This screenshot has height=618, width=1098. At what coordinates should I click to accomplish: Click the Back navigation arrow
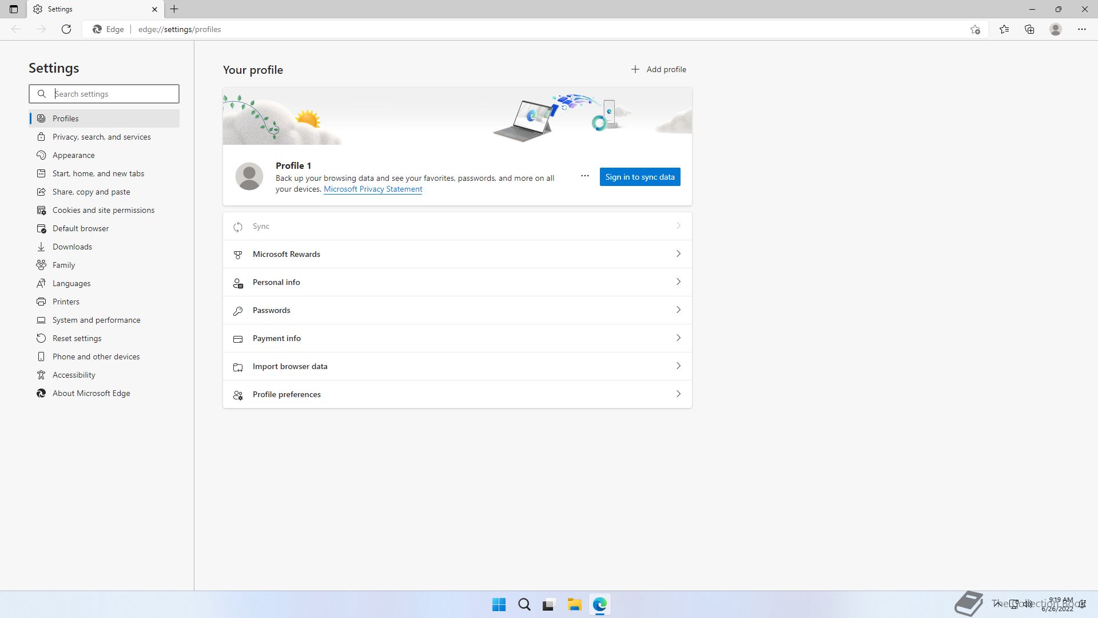16,29
